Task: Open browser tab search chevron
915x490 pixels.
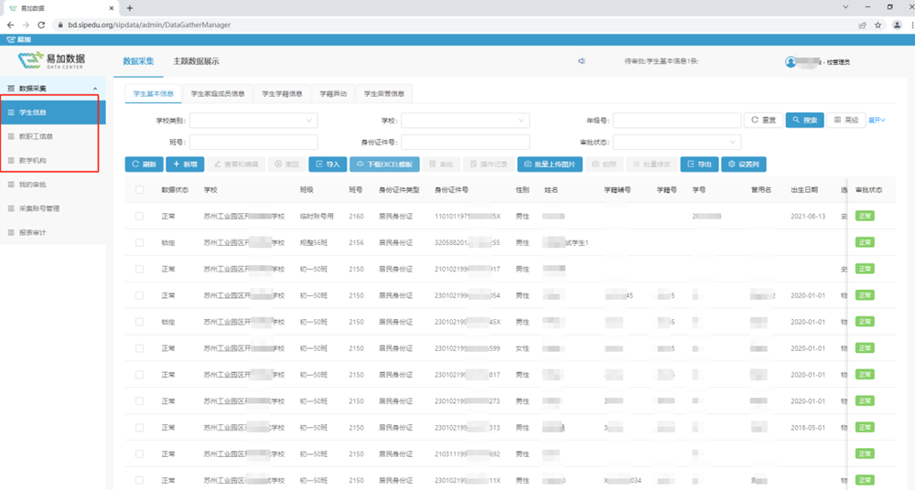Action: tap(845, 7)
